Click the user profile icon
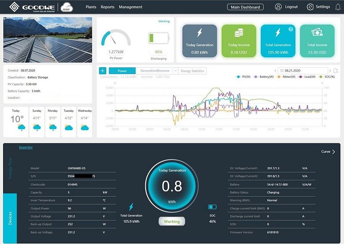This screenshot has height=244, width=344. [278, 7]
